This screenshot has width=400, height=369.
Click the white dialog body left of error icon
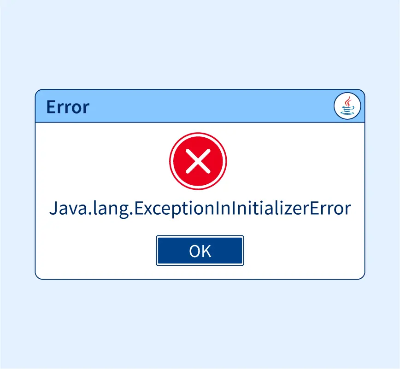click(x=102, y=161)
